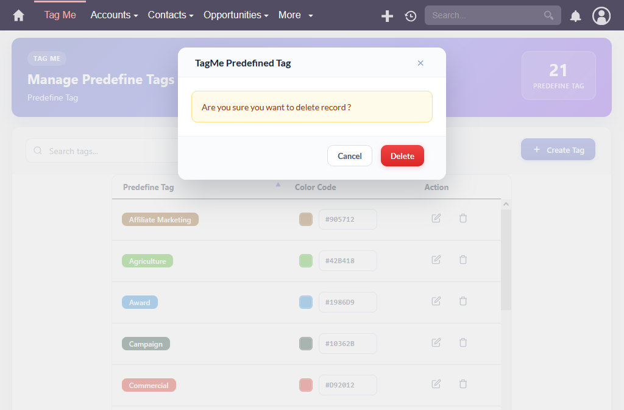Click the Award blue color swatch
Screen dimensions: 624x410
[306, 302]
